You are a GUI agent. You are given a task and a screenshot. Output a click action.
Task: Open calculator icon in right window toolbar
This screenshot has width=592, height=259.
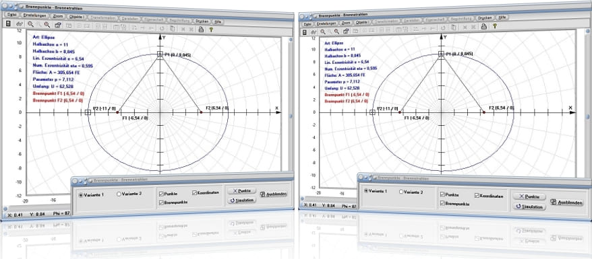click(x=305, y=32)
